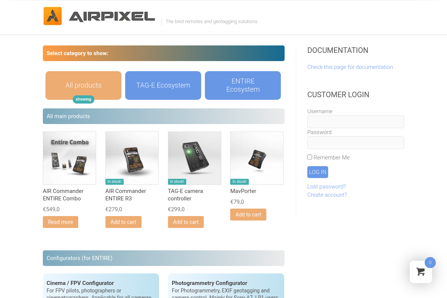This screenshot has width=447, height=298.
Task: Click the cart item count badge
Action: pyautogui.click(x=430, y=263)
